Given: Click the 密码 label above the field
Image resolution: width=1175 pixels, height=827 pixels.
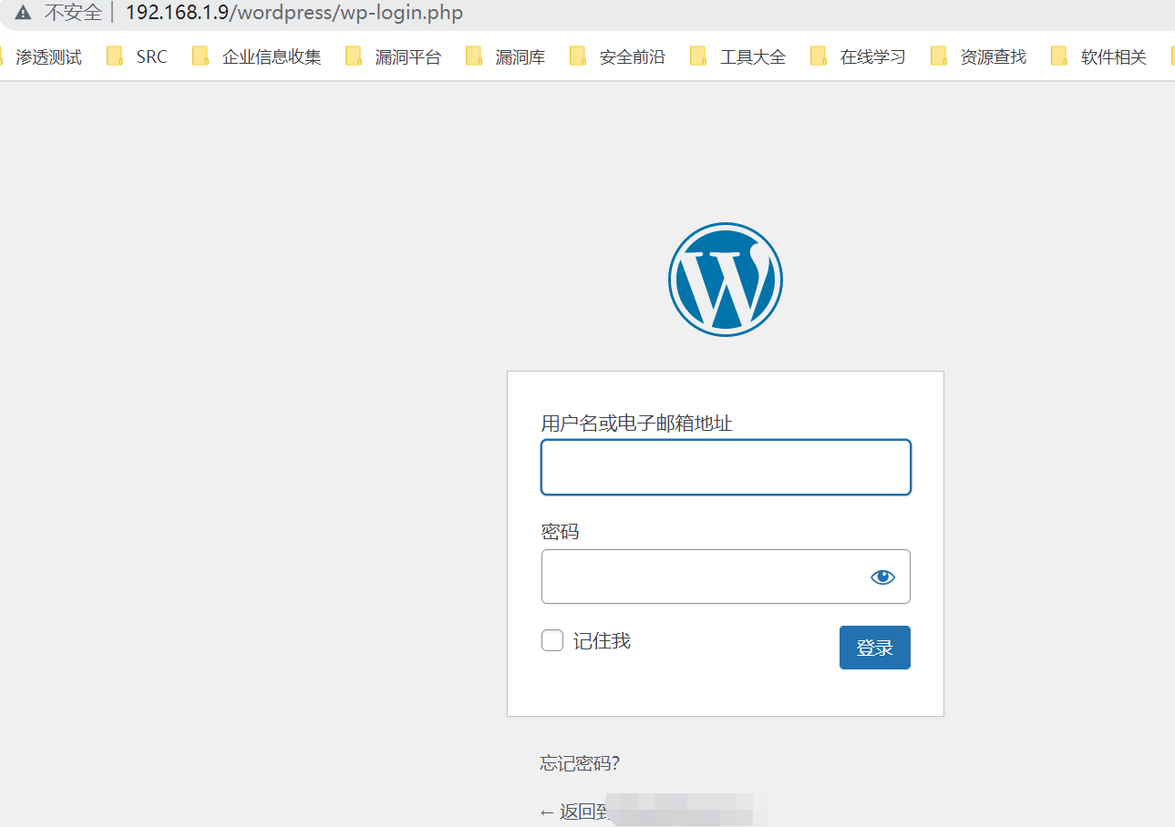Looking at the screenshot, I should [x=560, y=531].
